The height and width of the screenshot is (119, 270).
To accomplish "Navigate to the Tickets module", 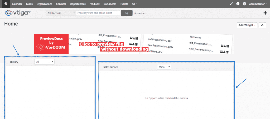I will [124, 4].
